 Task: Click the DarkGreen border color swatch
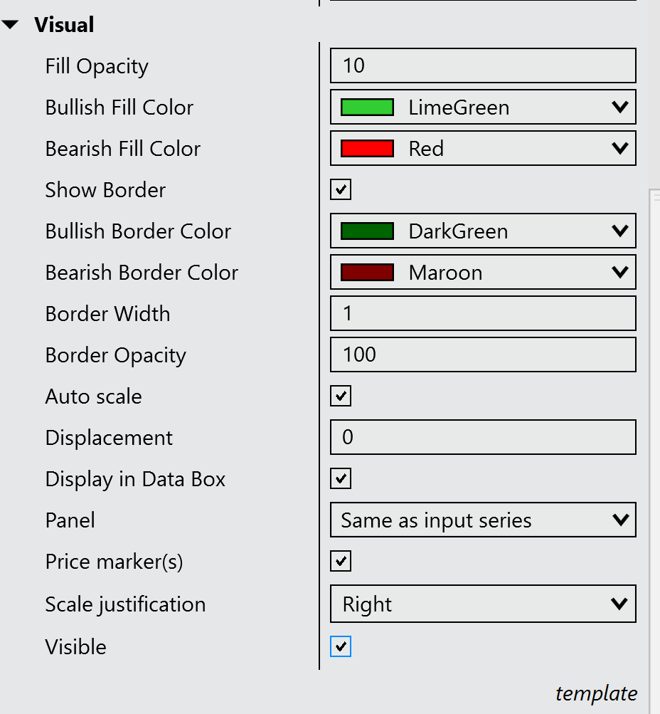367,231
